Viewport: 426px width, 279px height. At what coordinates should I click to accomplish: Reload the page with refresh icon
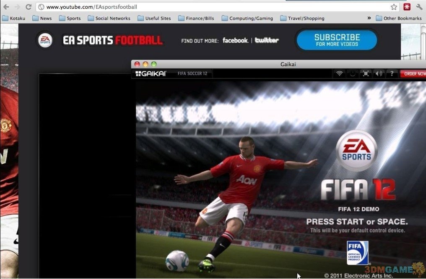pyautogui.click(x=28, y=7)
